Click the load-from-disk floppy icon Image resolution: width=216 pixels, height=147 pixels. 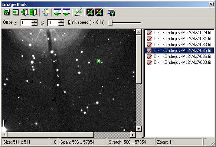tap(6, 12)
